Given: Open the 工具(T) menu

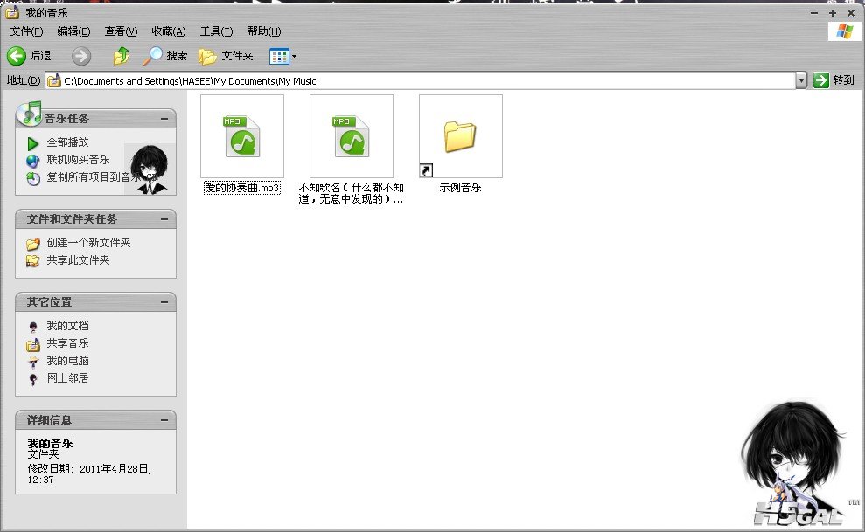Looking at the screenshot, I should [x=216, y=31].
